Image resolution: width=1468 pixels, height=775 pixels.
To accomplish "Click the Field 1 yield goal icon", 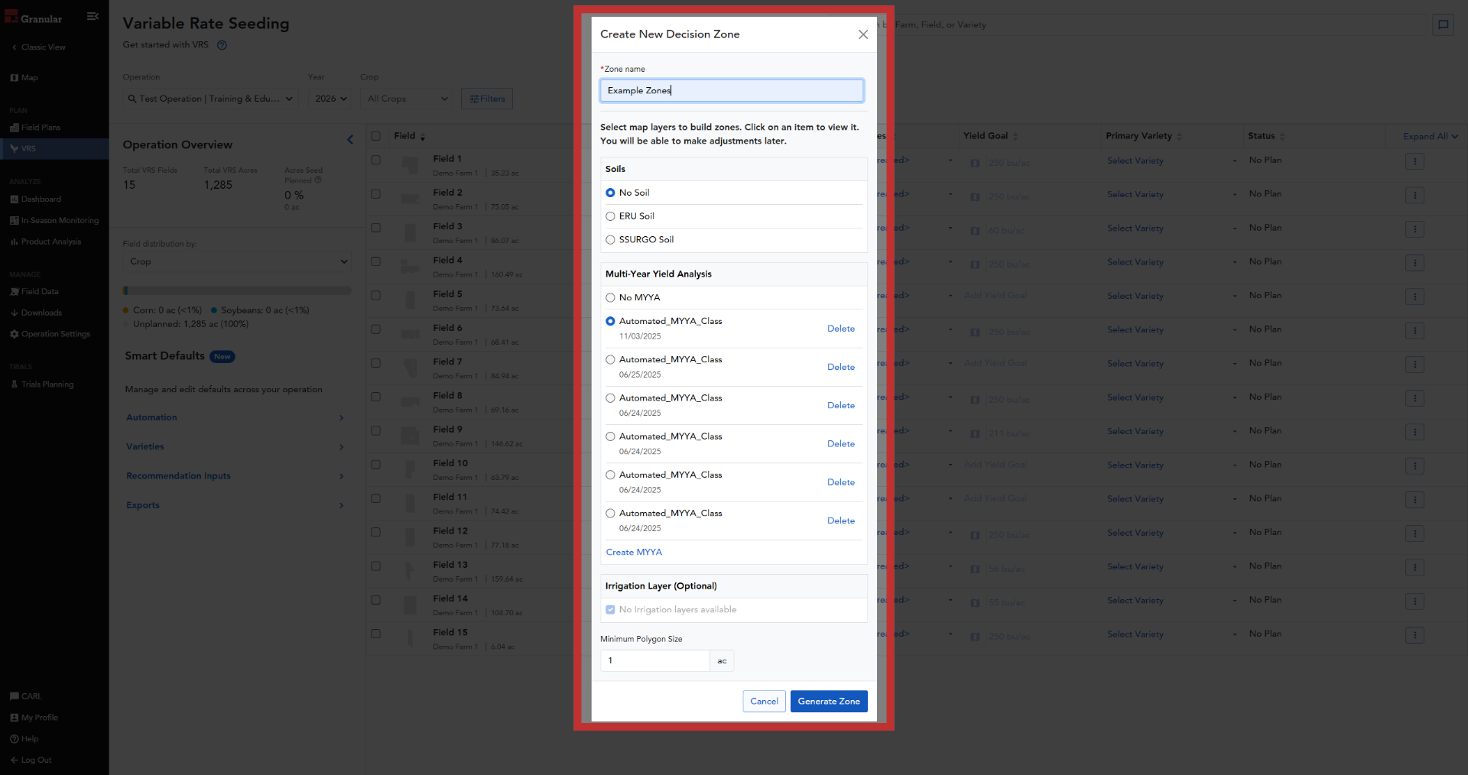I will tap(975, 164).
